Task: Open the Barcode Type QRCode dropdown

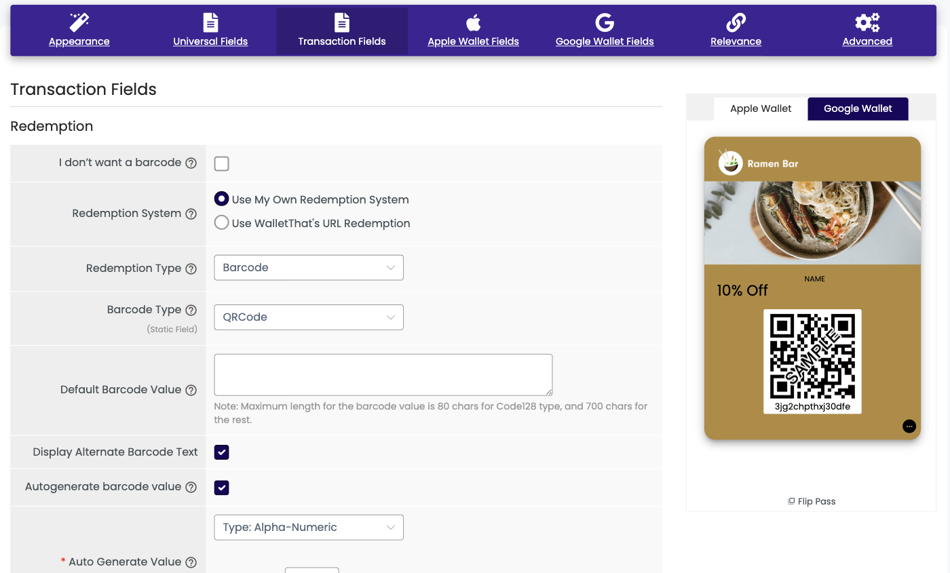Action: click(309, 317)
